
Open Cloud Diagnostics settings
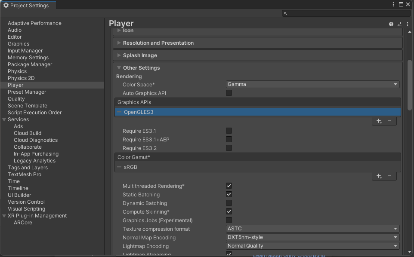click(36, 140)
